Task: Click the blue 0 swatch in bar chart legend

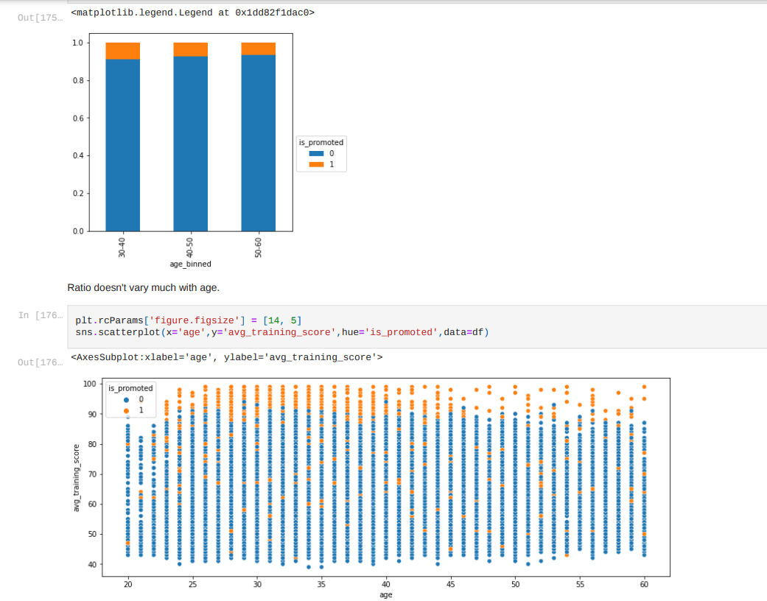Action: click(316, 153)
